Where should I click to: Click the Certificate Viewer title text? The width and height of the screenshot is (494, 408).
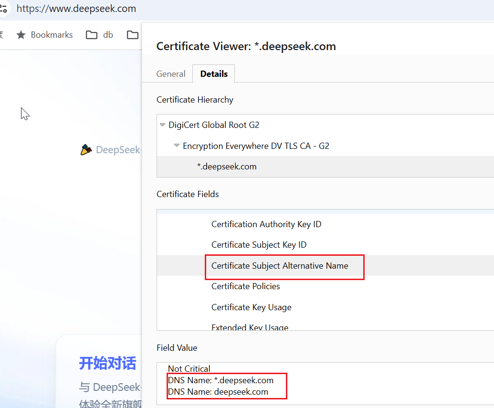tap(246, 46)
